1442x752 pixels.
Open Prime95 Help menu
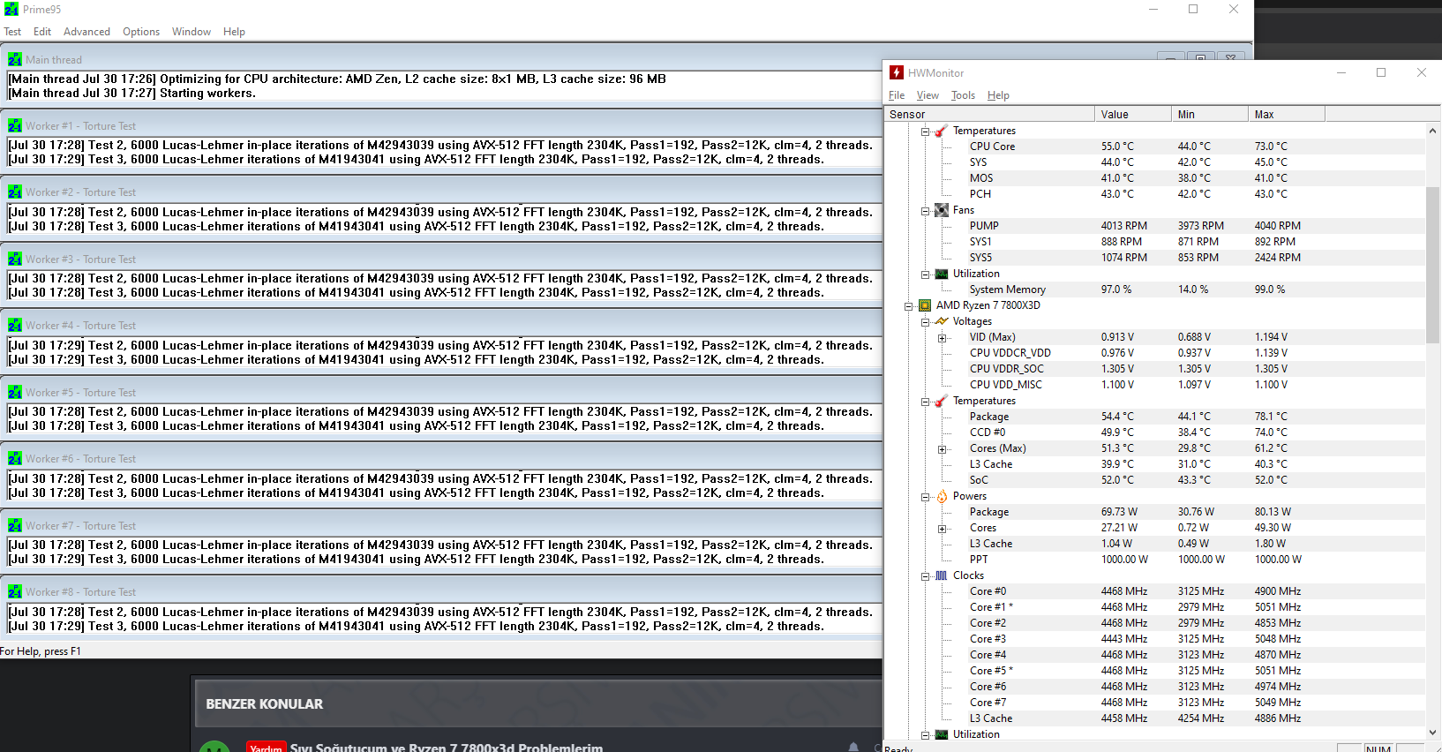point(234,32)
